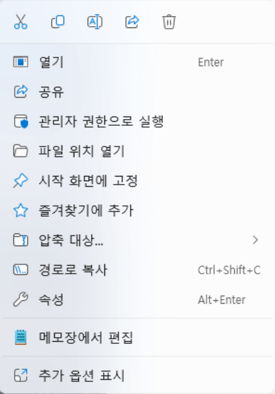This screenshot has width=275, height=394.
Task: Click the Rename icon in top row
Action: pos(95,22)
